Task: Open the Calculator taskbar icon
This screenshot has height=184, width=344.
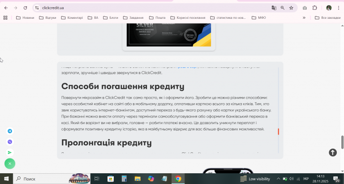Action: pyautogui.click(x=124, y=179)
